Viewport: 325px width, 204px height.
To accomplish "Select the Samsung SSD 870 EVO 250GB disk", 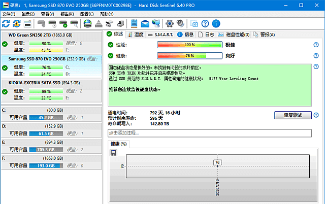I will point(52,66).
